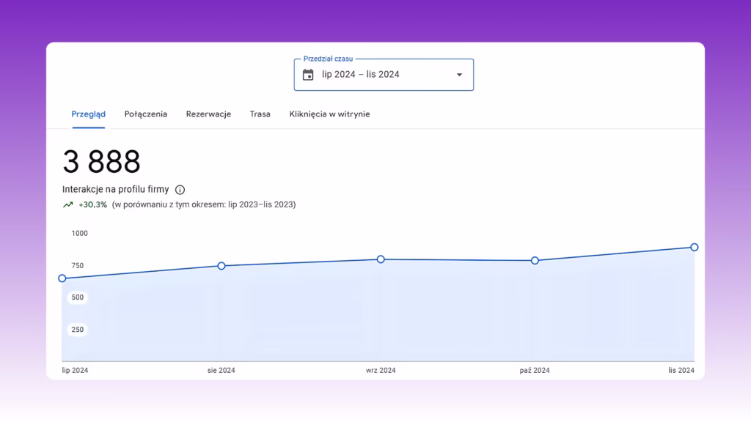Select the Rezerwacje tab
The image size is (751, 422).
(208, 114)
